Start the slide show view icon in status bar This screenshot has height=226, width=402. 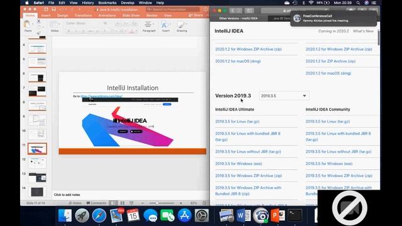click(x=131, y=203)
